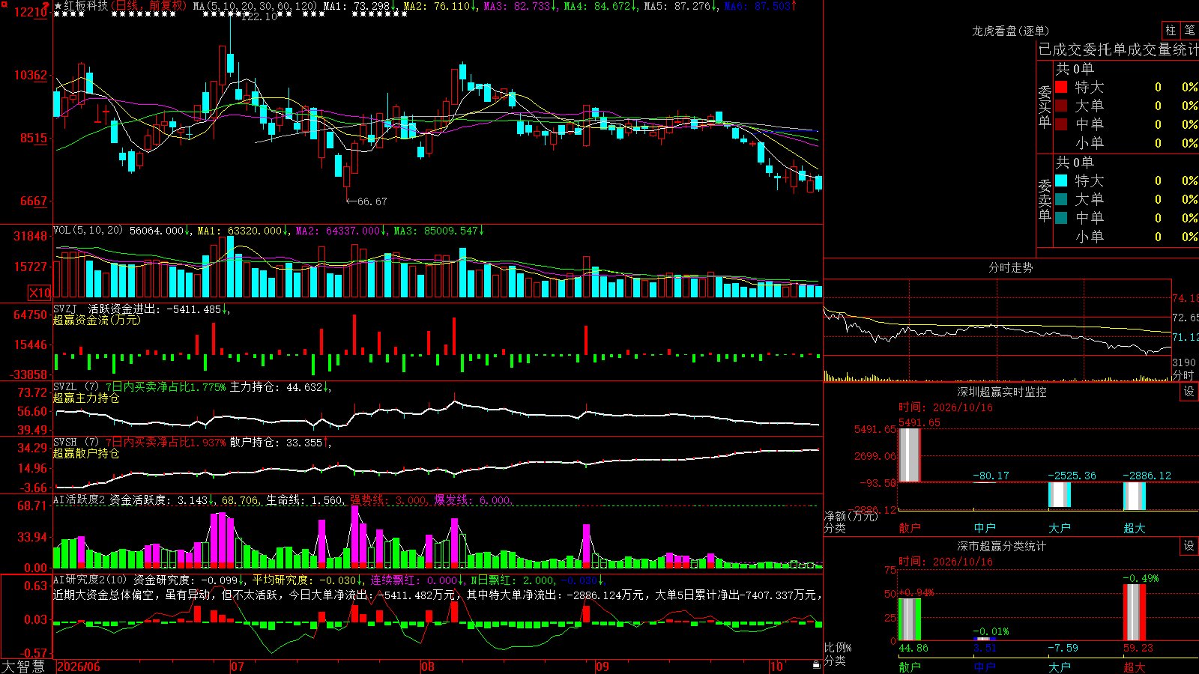Click the SVSH (7) indicator label

coord(76,443)
